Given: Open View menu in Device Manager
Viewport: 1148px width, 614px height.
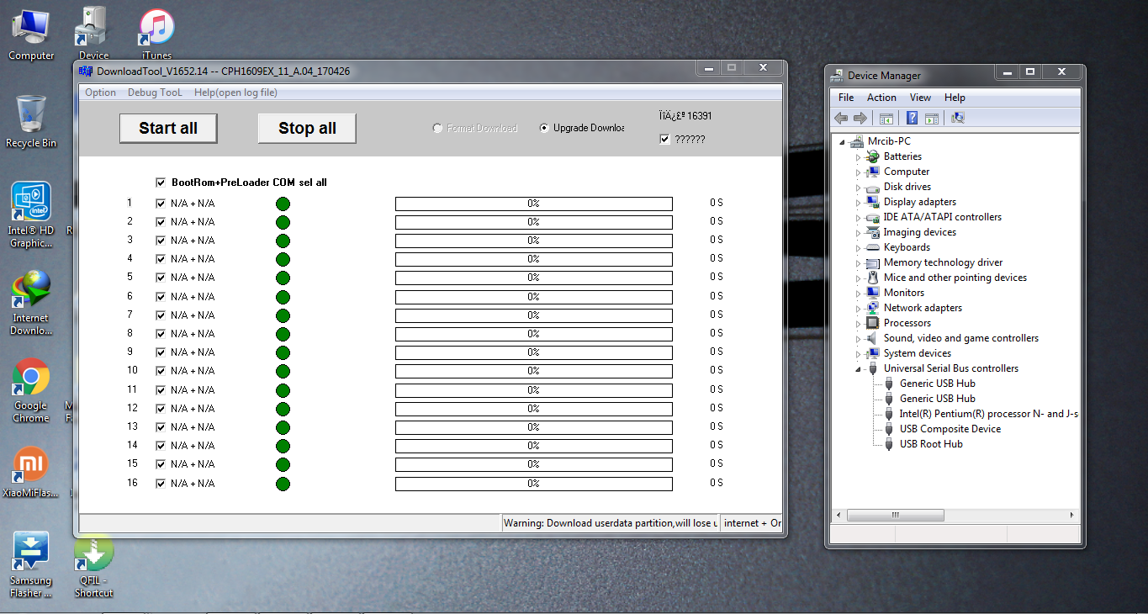Looking at the screenshot, I should coord(920,98).
